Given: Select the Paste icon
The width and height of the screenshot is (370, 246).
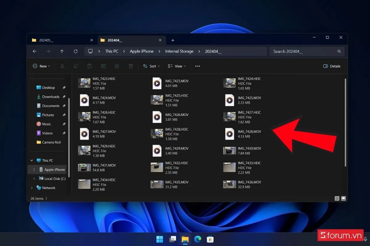Looking at the screenshot, I should pos(89,66).
